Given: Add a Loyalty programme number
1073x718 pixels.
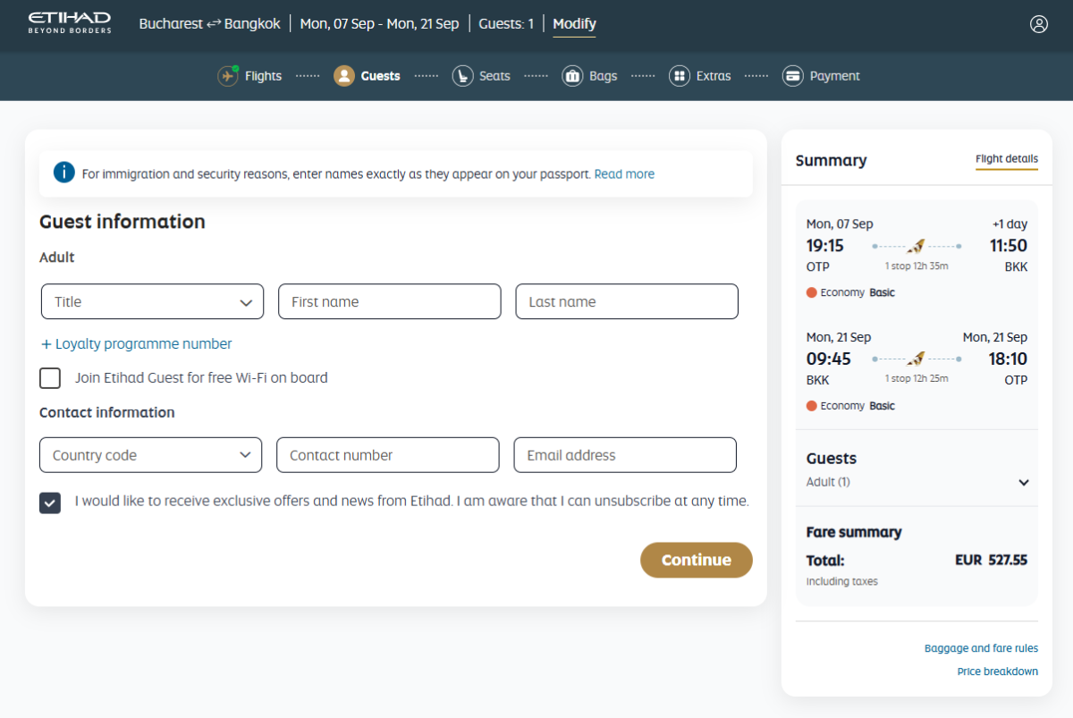Looking at the screenshot, I should tap(136, 344).
